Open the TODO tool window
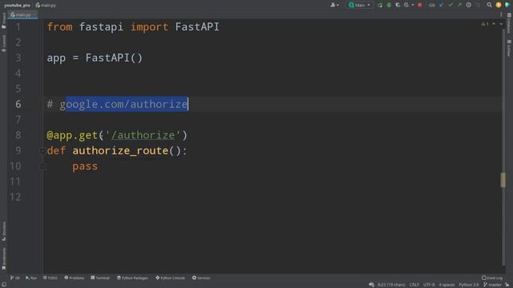Image resolution: width=513 pixels, height=288 pixels. pyautogui.click(x=50, y=278)
